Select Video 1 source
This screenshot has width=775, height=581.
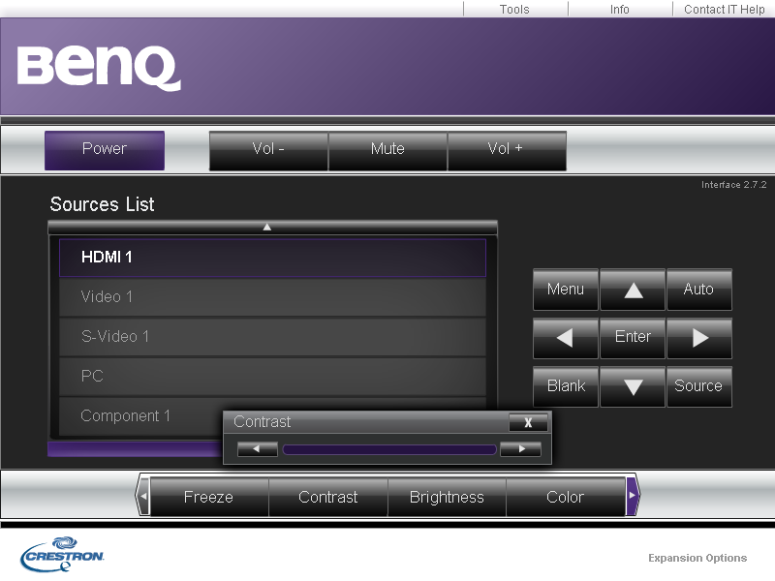(x=272, y=297)
